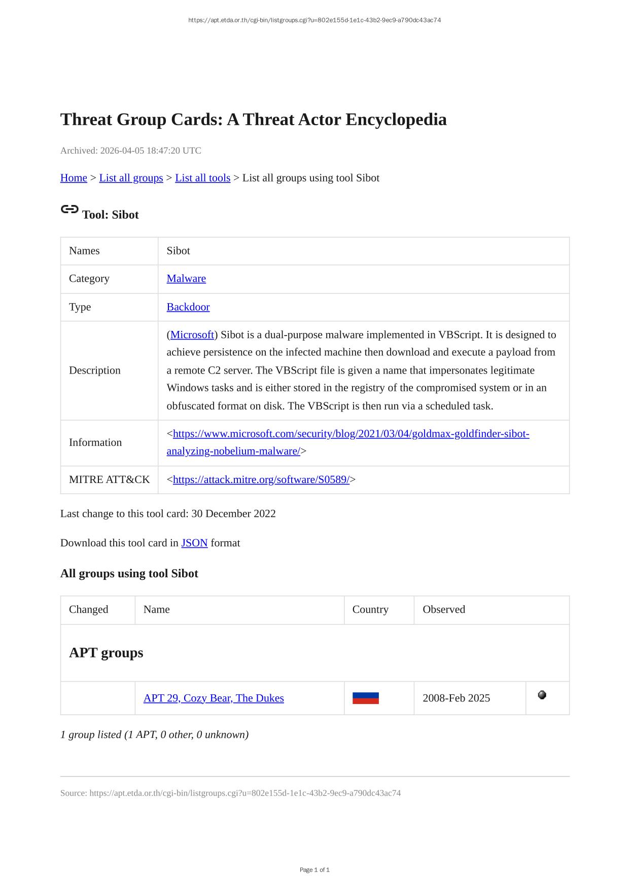The height and width of the screenshot is (890, 630).
Task: Open the Malware category link
Action: click(186, 279)
